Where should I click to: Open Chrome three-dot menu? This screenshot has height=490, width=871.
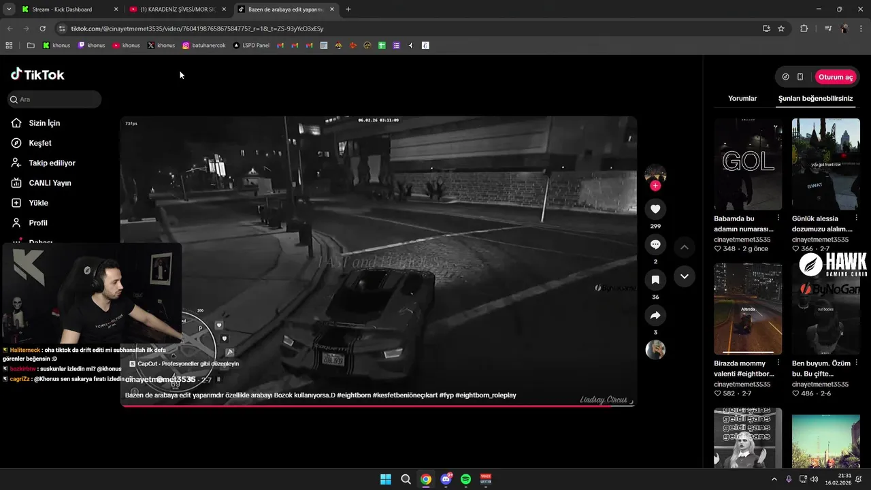[861, 29]
